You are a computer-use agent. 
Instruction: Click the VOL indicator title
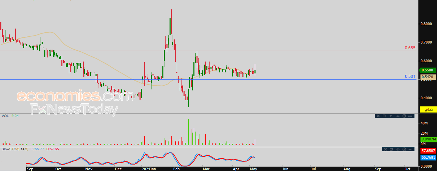[x=5, y=116]
